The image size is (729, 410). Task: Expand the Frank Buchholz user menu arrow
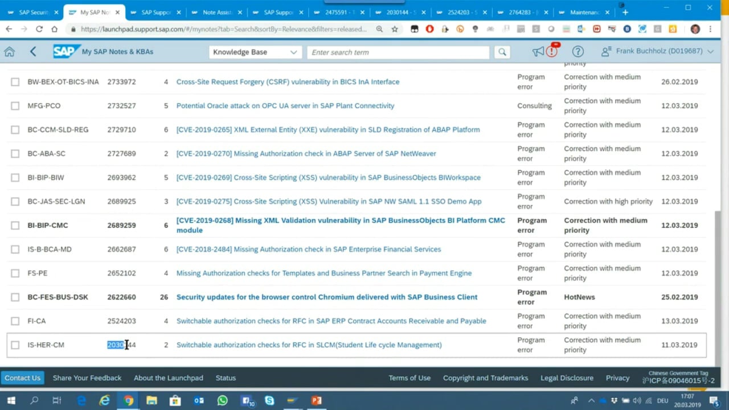[710, 51]
